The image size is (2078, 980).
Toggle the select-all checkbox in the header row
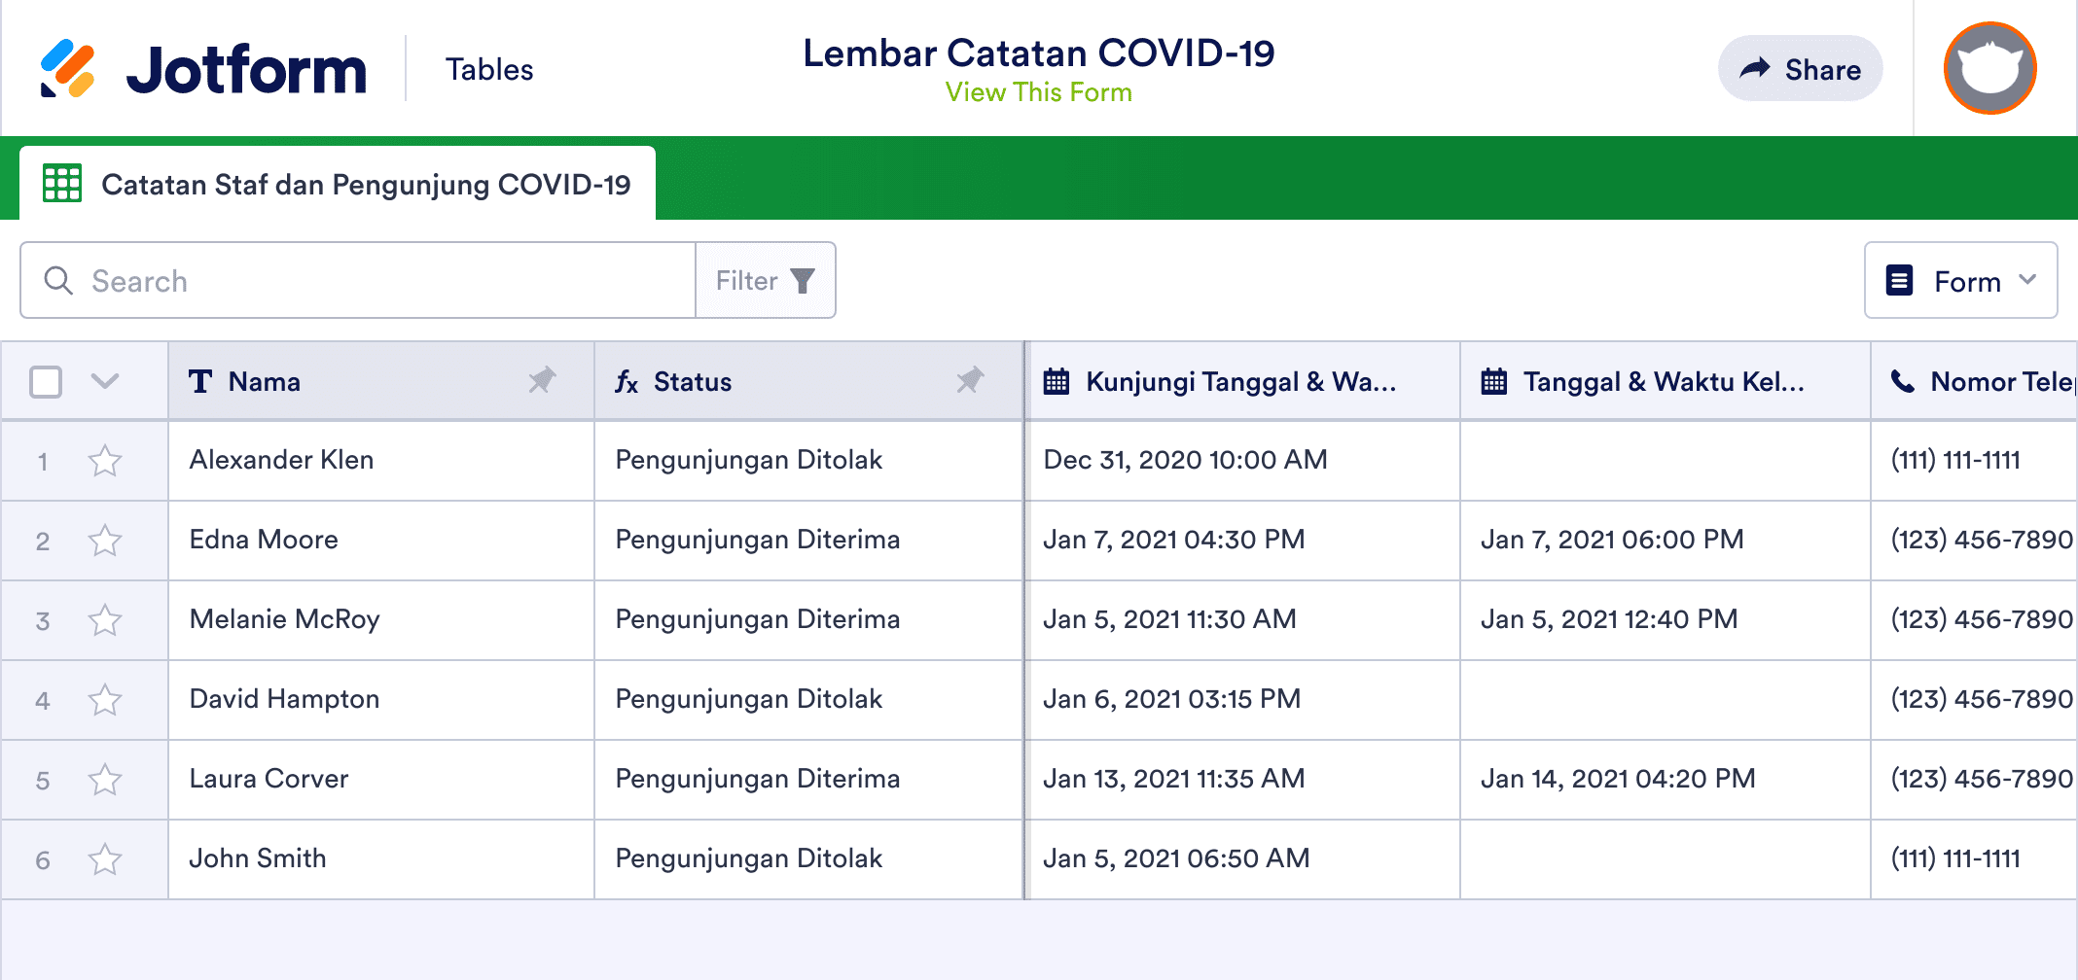click(45, 381)
